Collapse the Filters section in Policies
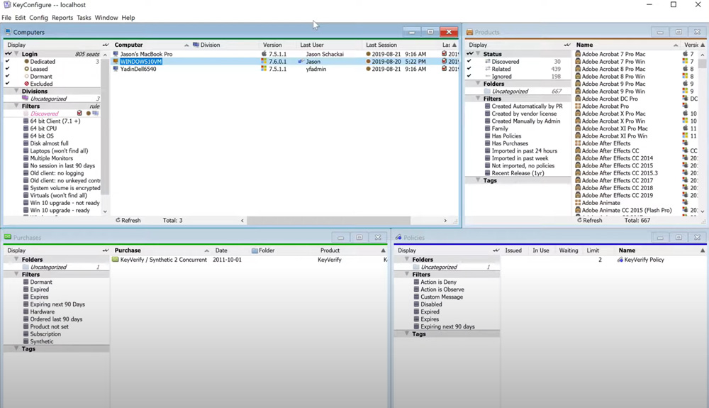 coord(407,274)
